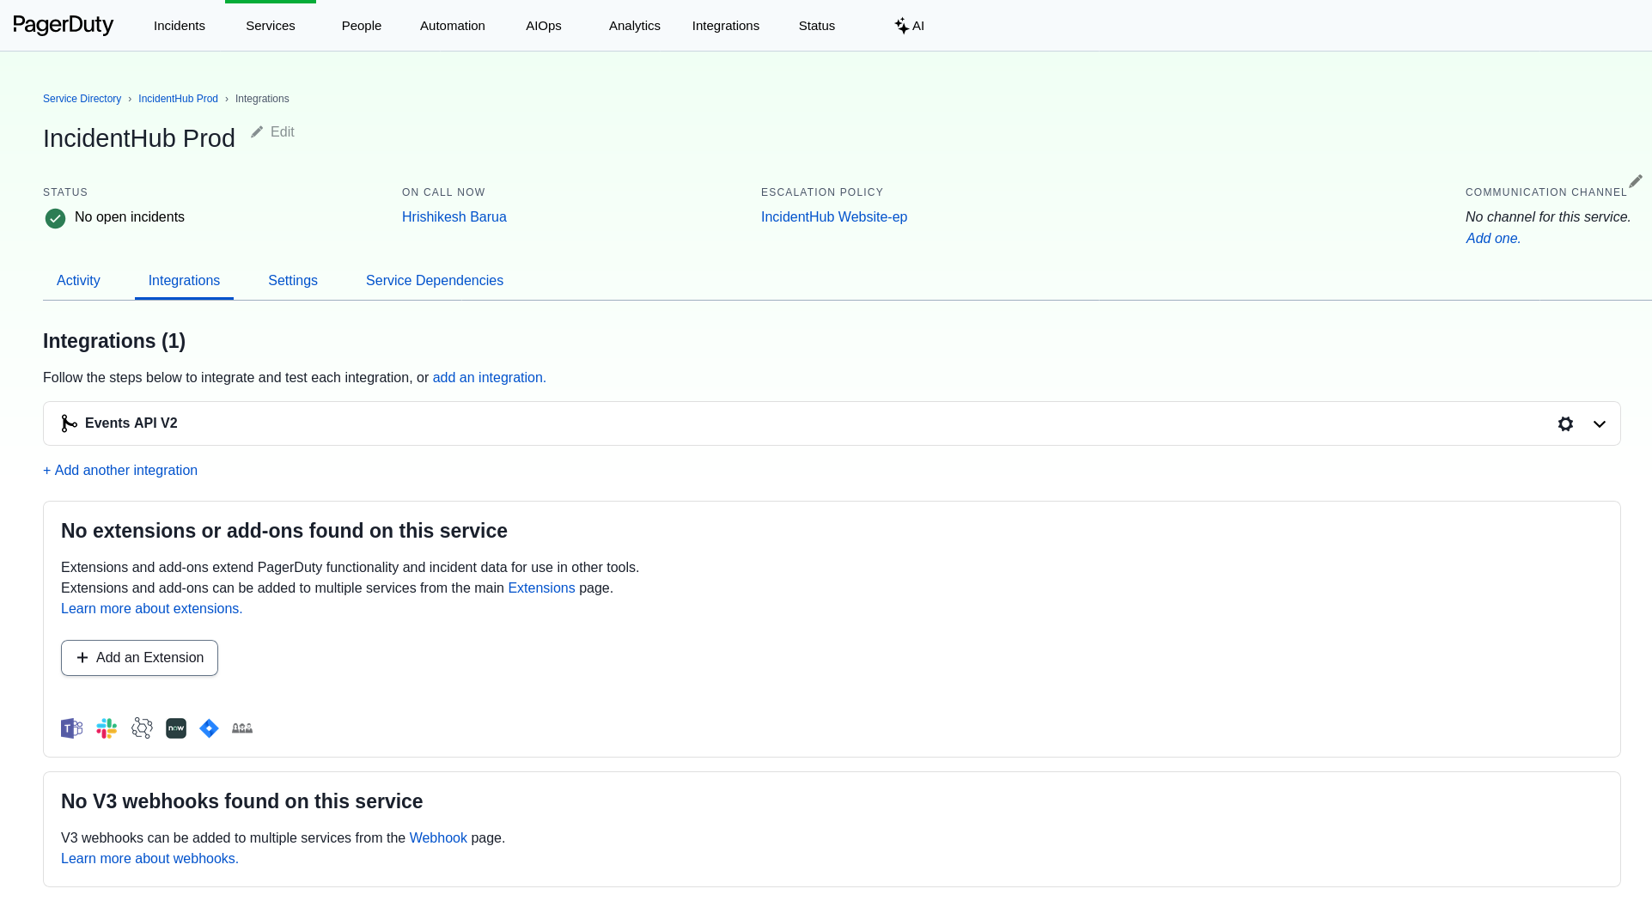Viewport: 1652px width, 901px height.
Task: Go to IncidentHub Prod breadcrumb
Action: pyautogui.click(x=178, y=99)
